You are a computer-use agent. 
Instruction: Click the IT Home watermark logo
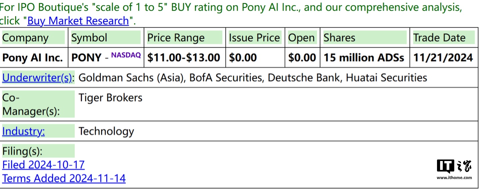point(454,169)
